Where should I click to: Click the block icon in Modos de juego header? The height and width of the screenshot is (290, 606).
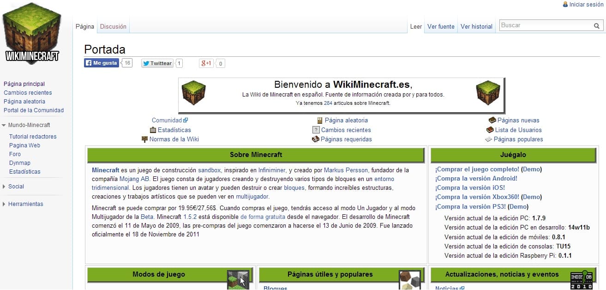point(238,279)
